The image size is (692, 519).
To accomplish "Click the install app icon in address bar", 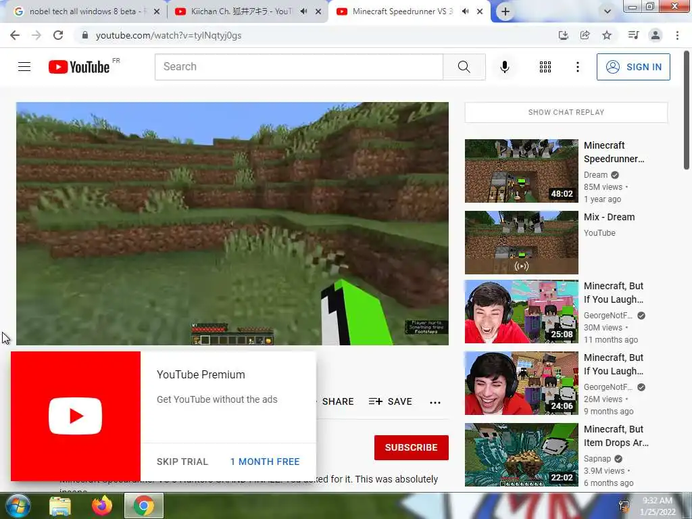I will pos(563,35).
